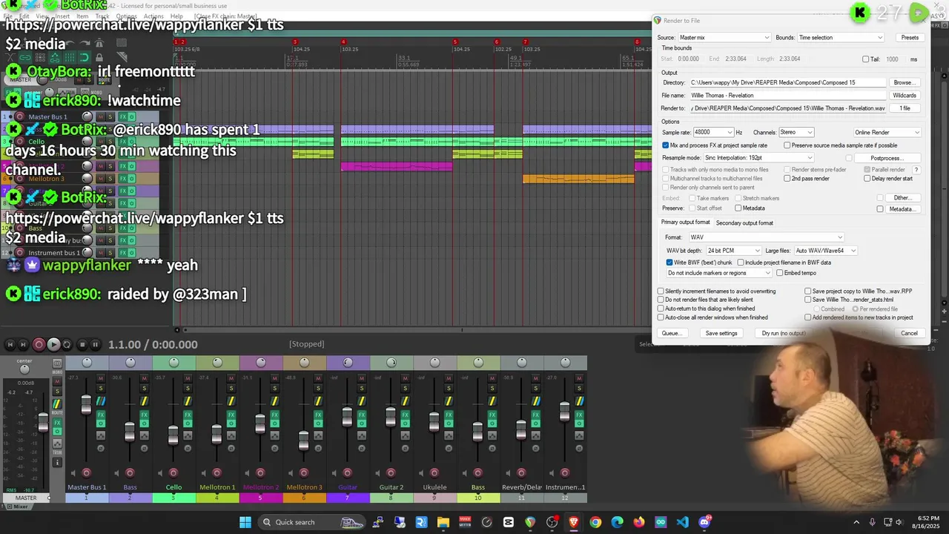The height and width of the screenshot is (534, 949).
Task: Enable the Tail checkbox
Action: coord(866,59)
